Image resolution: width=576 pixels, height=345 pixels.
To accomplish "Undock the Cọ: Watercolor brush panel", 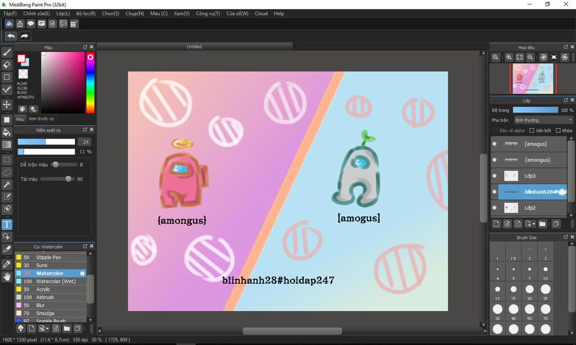I will (85, 246).
